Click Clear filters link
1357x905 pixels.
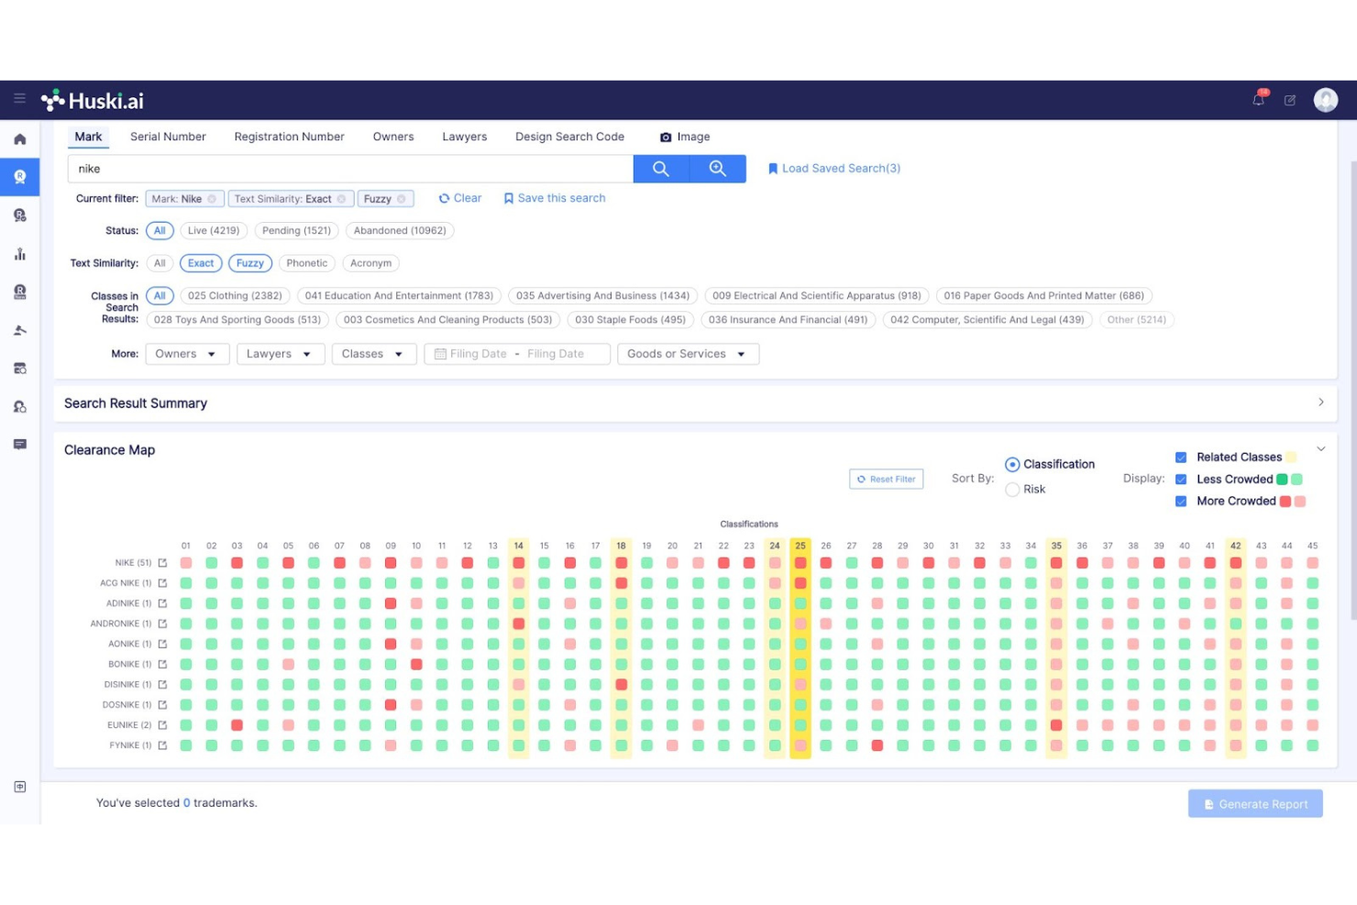point(460,198)
